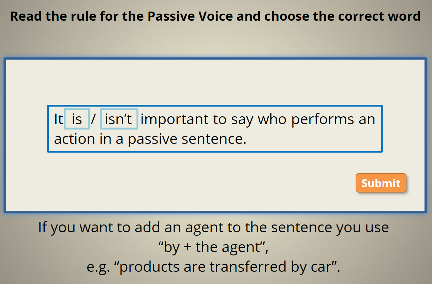
Task: Click the hint line "If you want to add an agent"
Action: point(132,227)
